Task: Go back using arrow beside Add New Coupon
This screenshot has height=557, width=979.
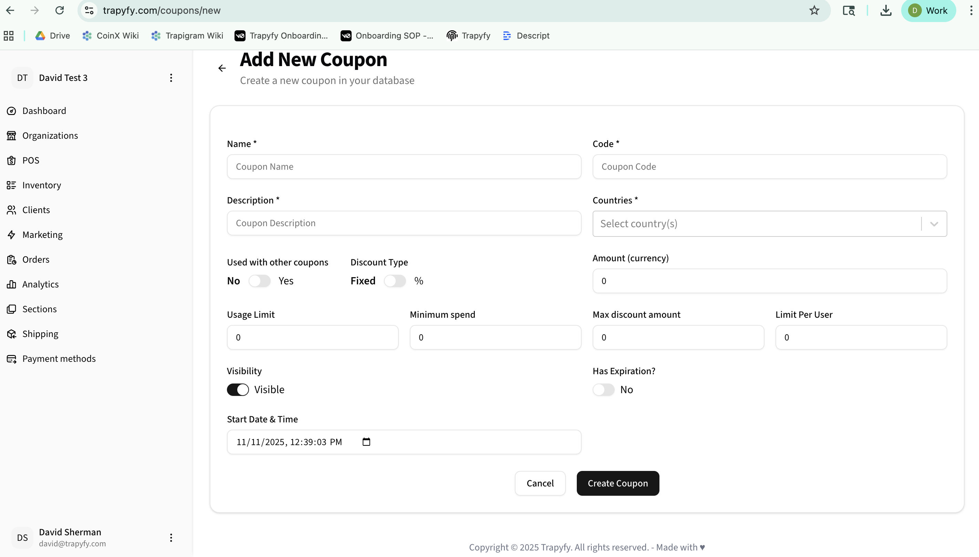Action: 222,68
